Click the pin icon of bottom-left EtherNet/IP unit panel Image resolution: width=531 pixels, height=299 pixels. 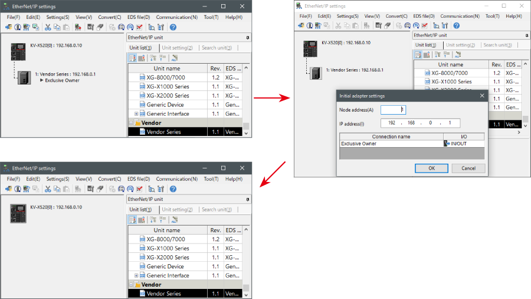[x=247, y=199]
